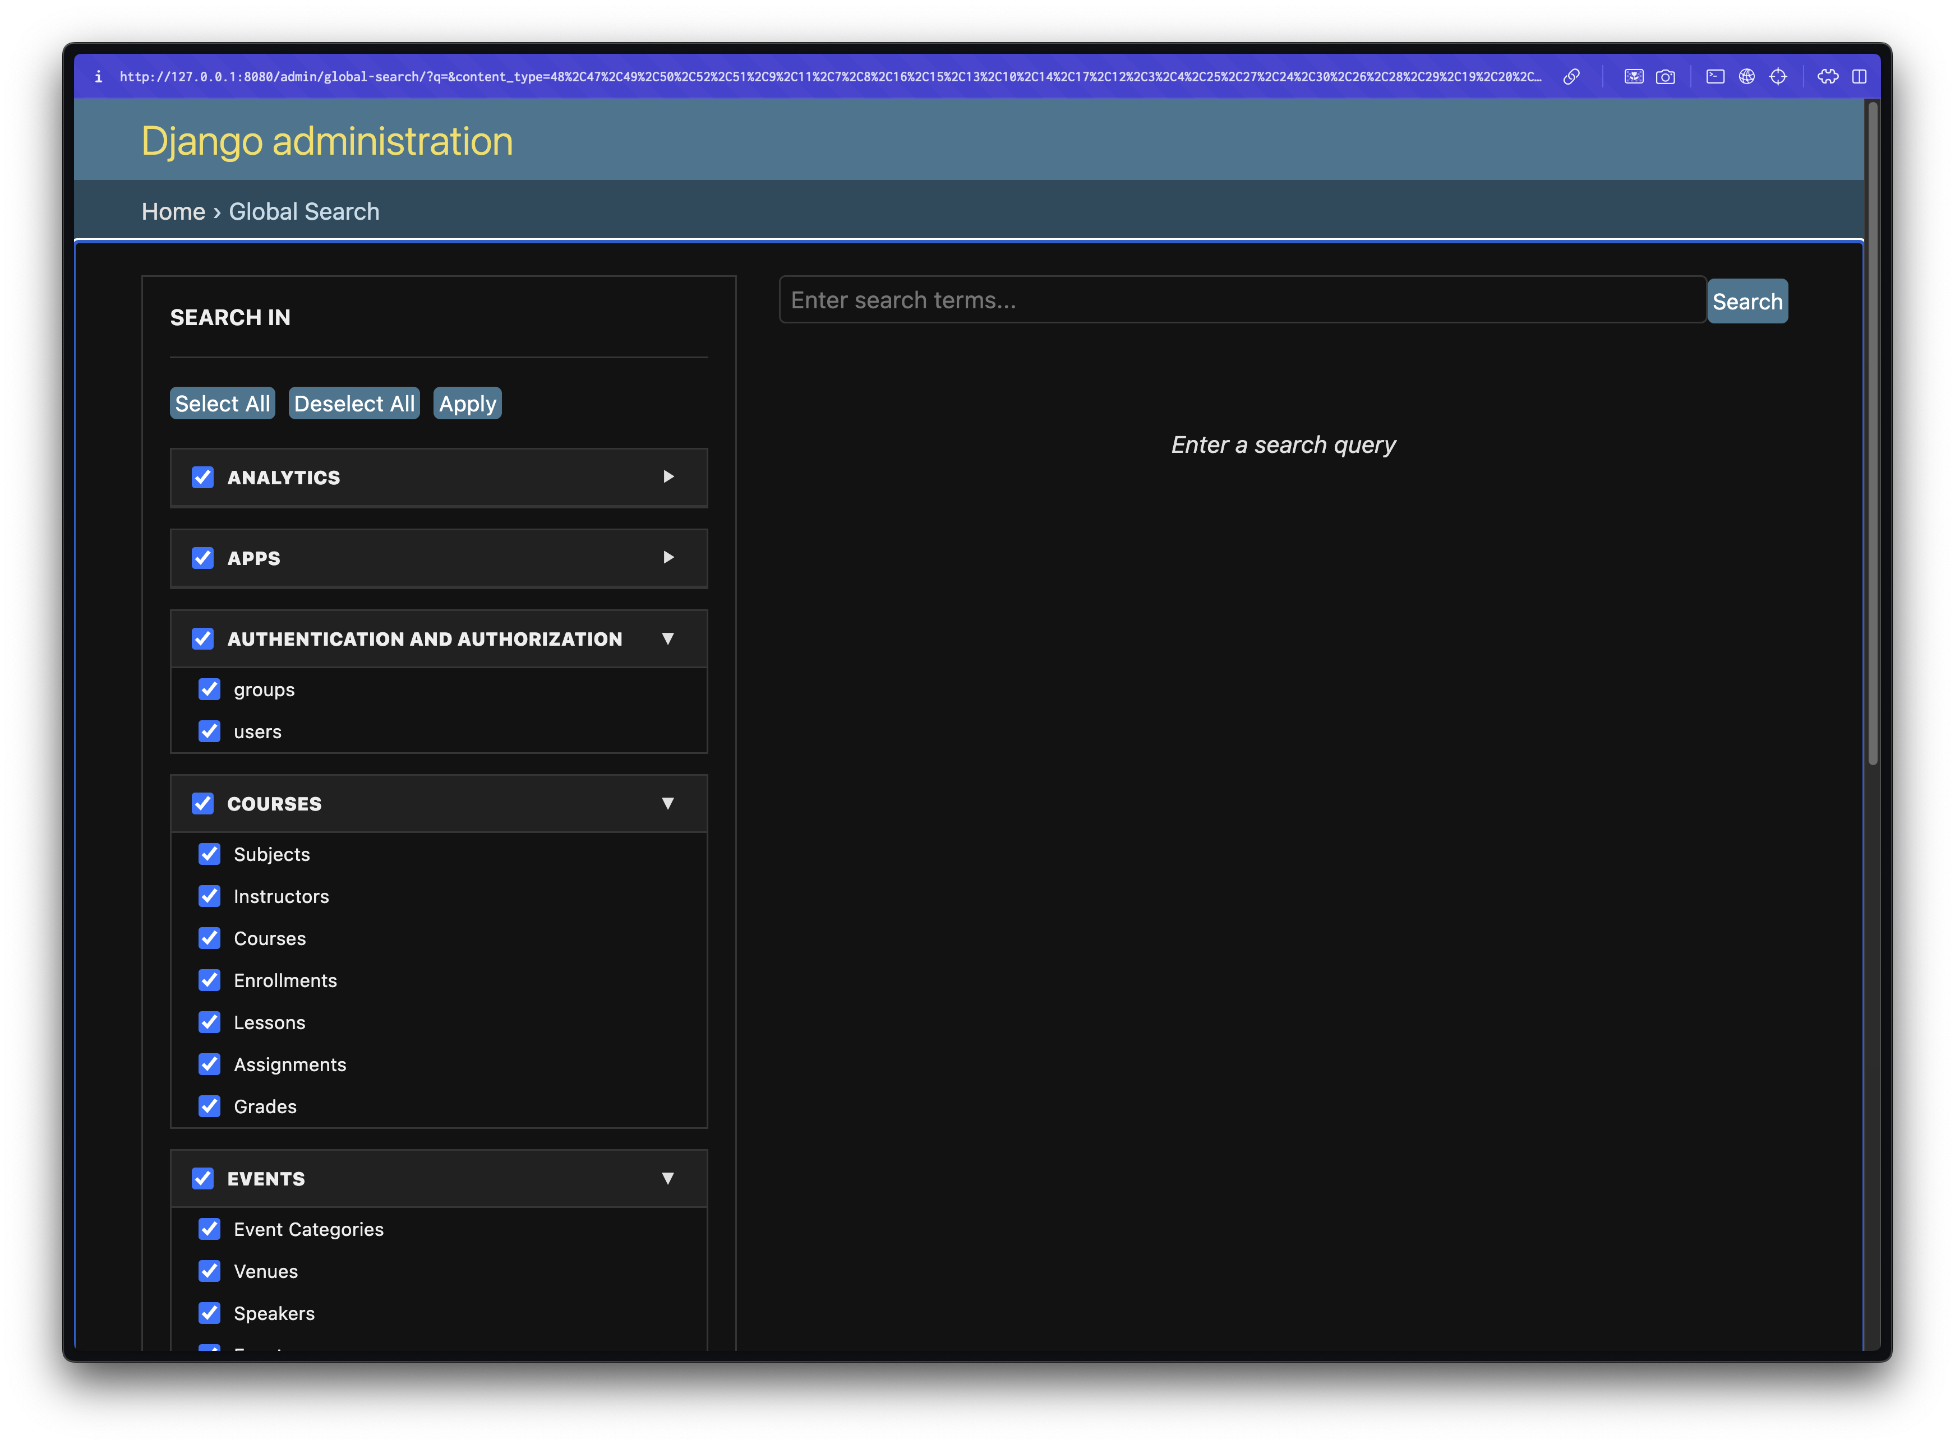Image resolution: width=1955 pixels, height=1445 pixels.
Task: Click the Grades label text
Action: (x=265, y=1106)
